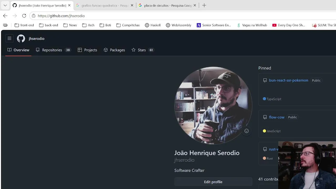Image resolution: width=336 pixels, height=189 pixels.
Task: Click the Public badge on bun-react-ssr-pokemon
Action: [x=316, y=80]
